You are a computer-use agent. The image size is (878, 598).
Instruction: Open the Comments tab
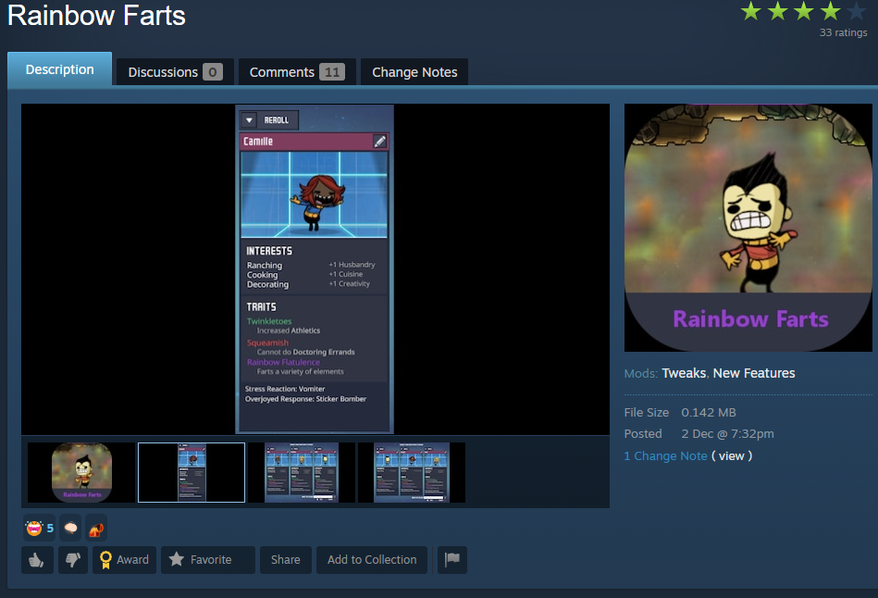coord(297,72)
